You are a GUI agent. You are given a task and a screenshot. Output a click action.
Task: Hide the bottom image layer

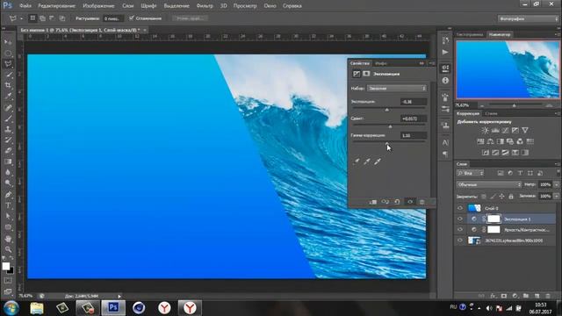460,241
